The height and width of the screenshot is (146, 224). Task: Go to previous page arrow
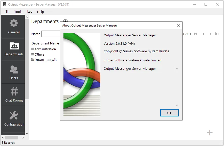pyautogui.click(x=203, y=34)
